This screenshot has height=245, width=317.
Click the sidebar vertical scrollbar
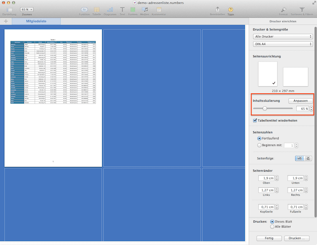pyautogui.click(x=315, y=122)
